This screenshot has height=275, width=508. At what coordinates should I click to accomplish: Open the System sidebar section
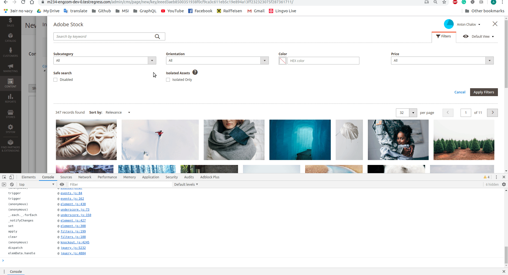click(x=10, y=129)
